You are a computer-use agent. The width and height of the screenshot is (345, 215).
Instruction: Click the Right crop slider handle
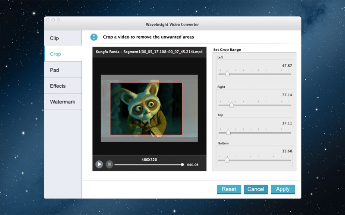pos(232,105)
